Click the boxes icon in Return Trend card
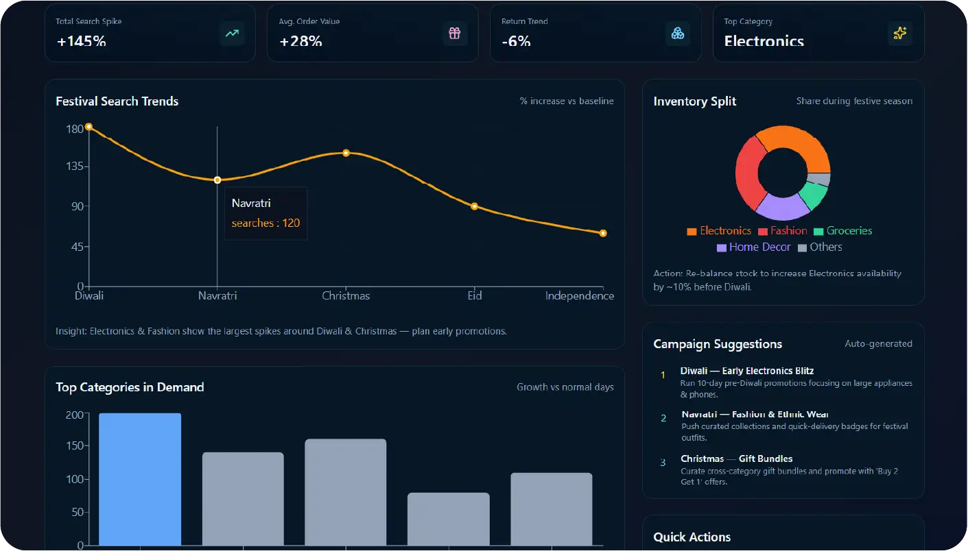Viewport: 968px width, 551px height. point(678,33)
